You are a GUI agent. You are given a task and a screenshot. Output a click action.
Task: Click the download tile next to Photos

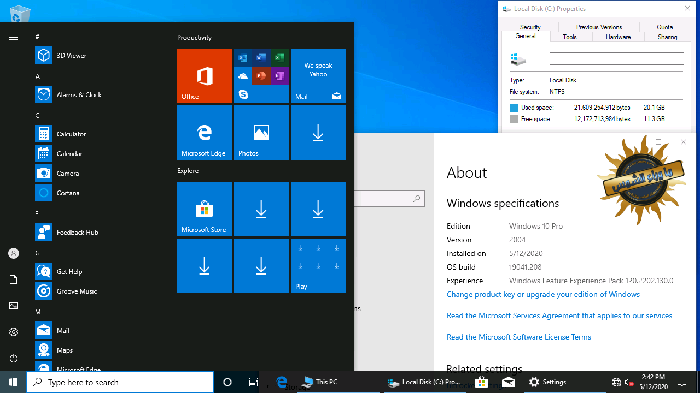(x=318, y=133)
